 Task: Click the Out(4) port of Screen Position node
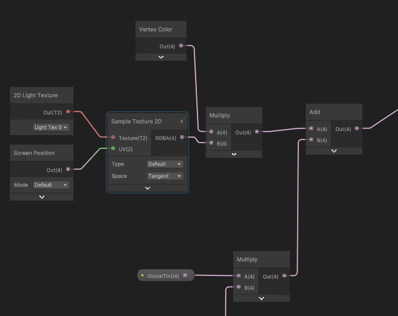(68, 169)
